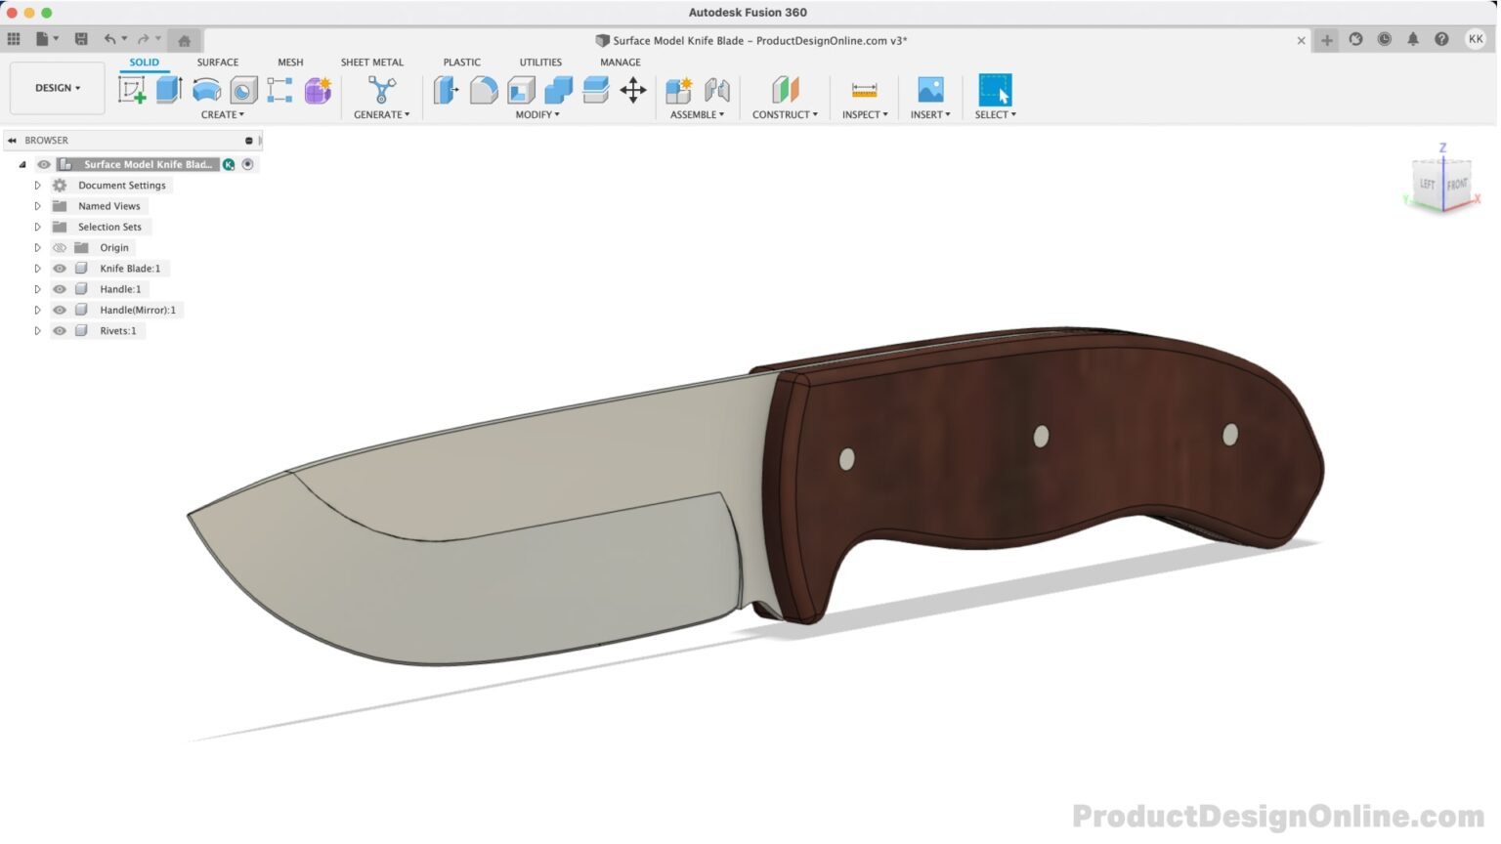
Task: Open the DESIGN workspace dropdown
Action: 57,87
